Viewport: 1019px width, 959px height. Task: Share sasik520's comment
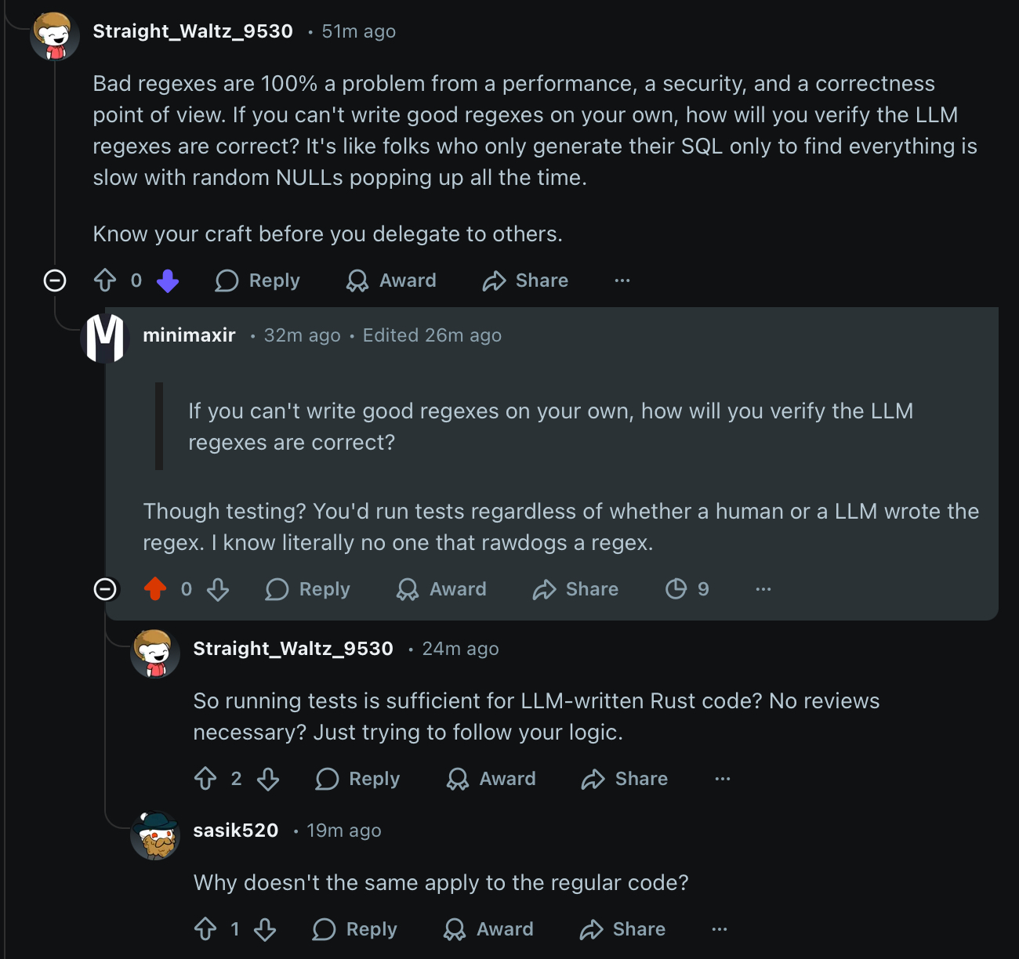click(x=622, y=929)
